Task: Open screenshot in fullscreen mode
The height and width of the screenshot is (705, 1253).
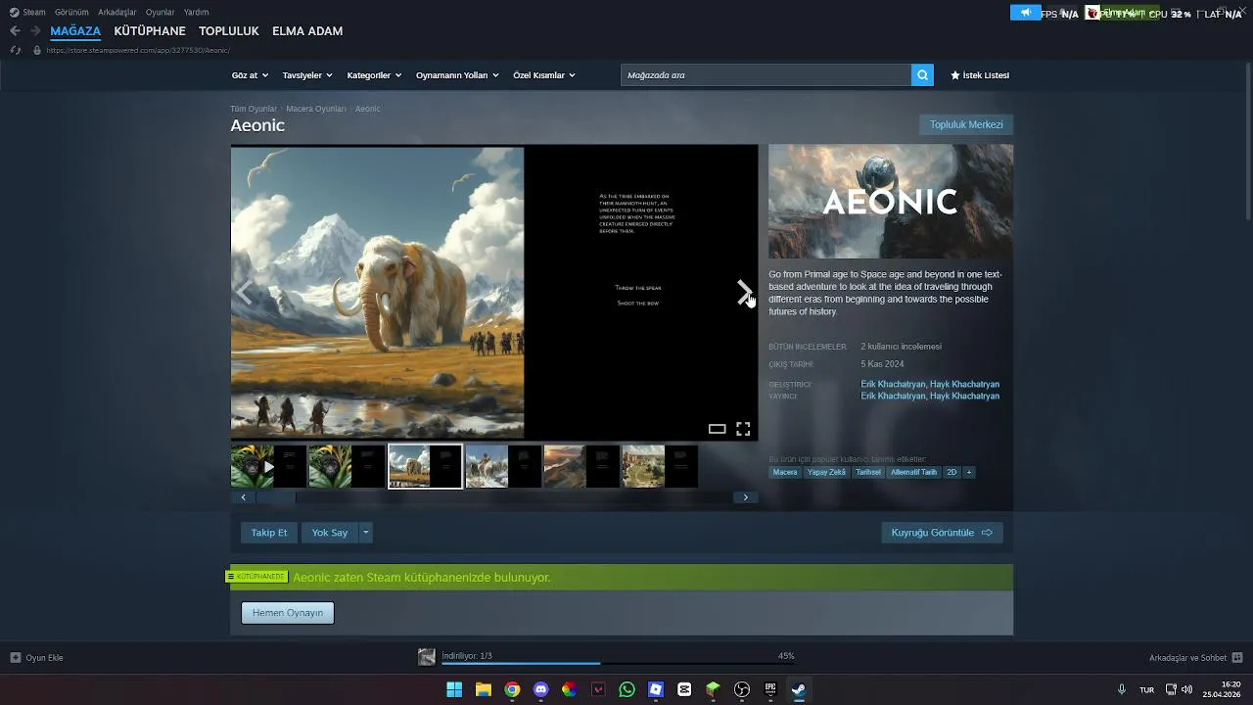Action: point(743,429)
